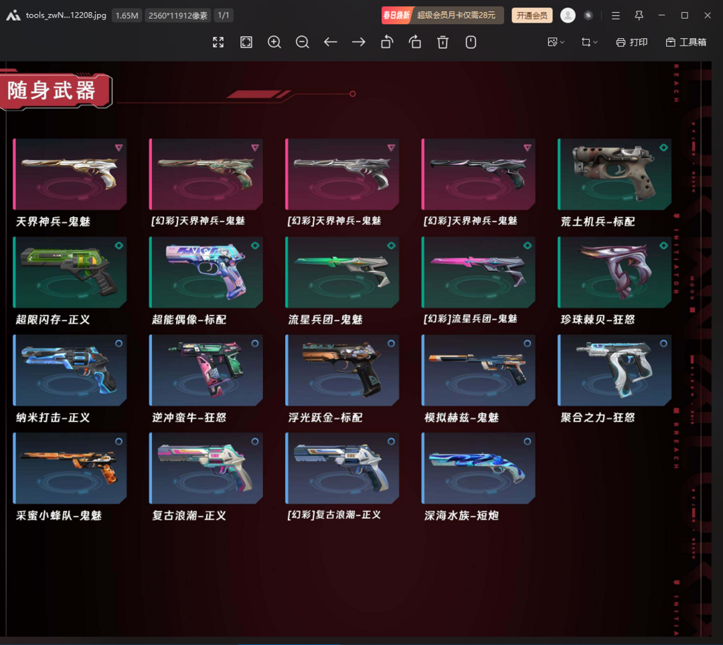This screenshot has height=645, width=723.
Task: Go to the previous image with left arrow
Action: [331, 42]
